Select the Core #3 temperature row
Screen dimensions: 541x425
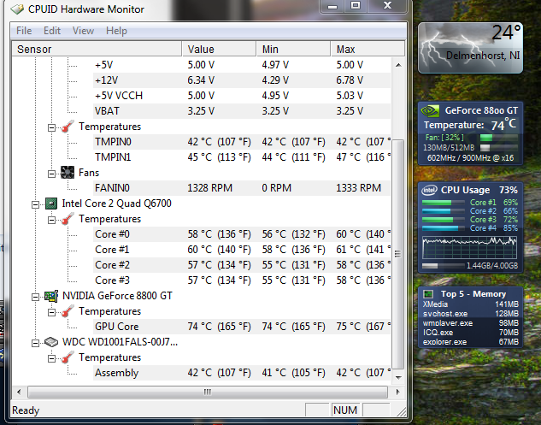coord(242,280)
